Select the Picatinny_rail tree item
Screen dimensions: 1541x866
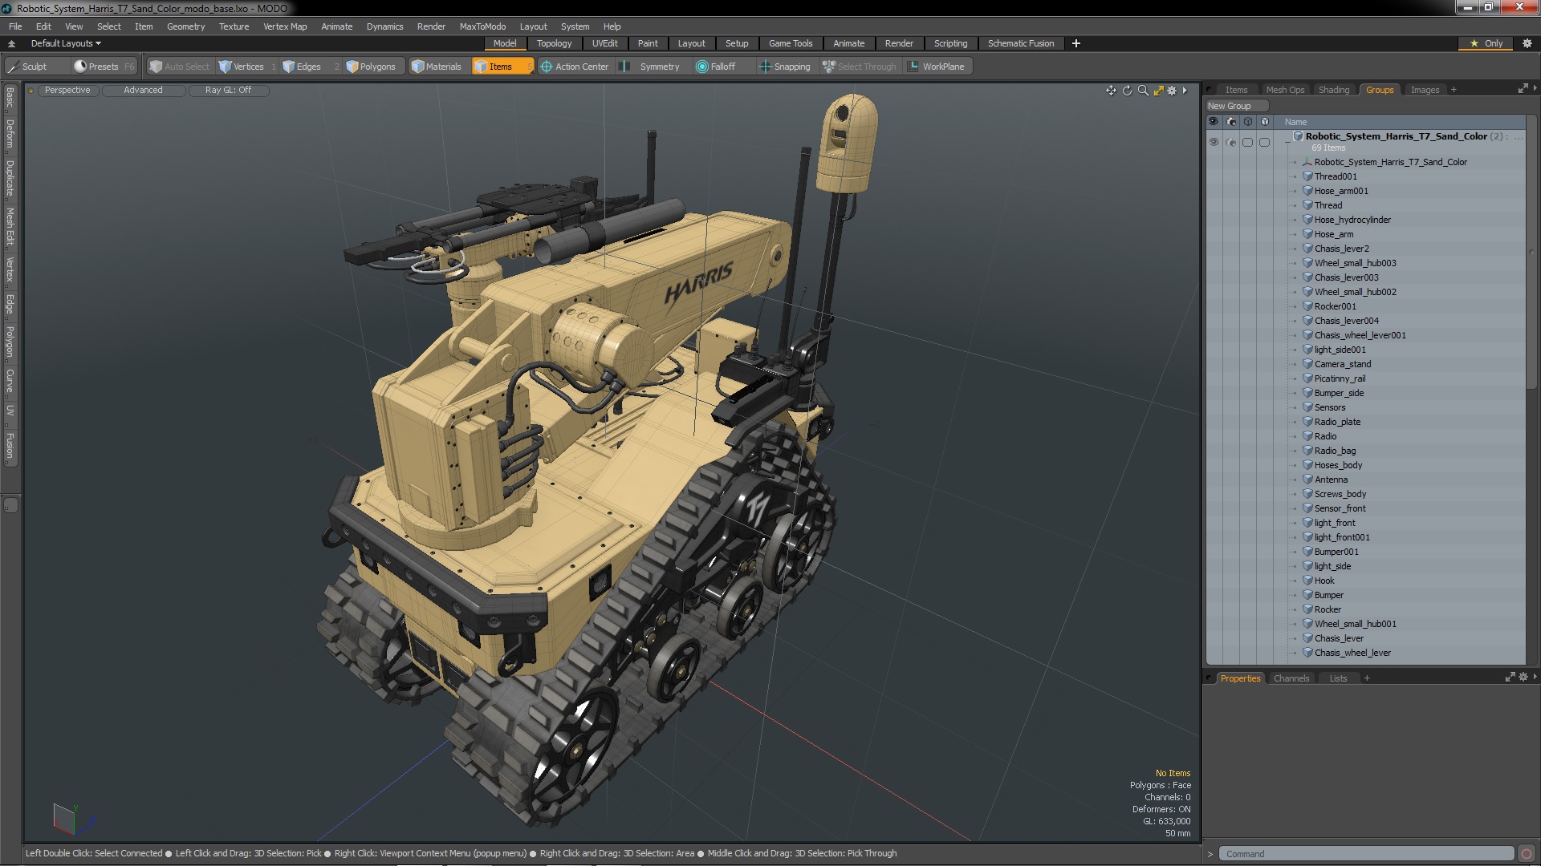coord(1340,378)
